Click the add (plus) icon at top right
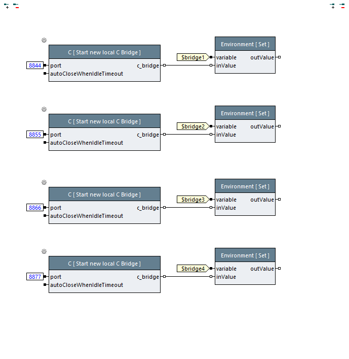Screen dimensions: 349x359 click(x=332, y=6)
